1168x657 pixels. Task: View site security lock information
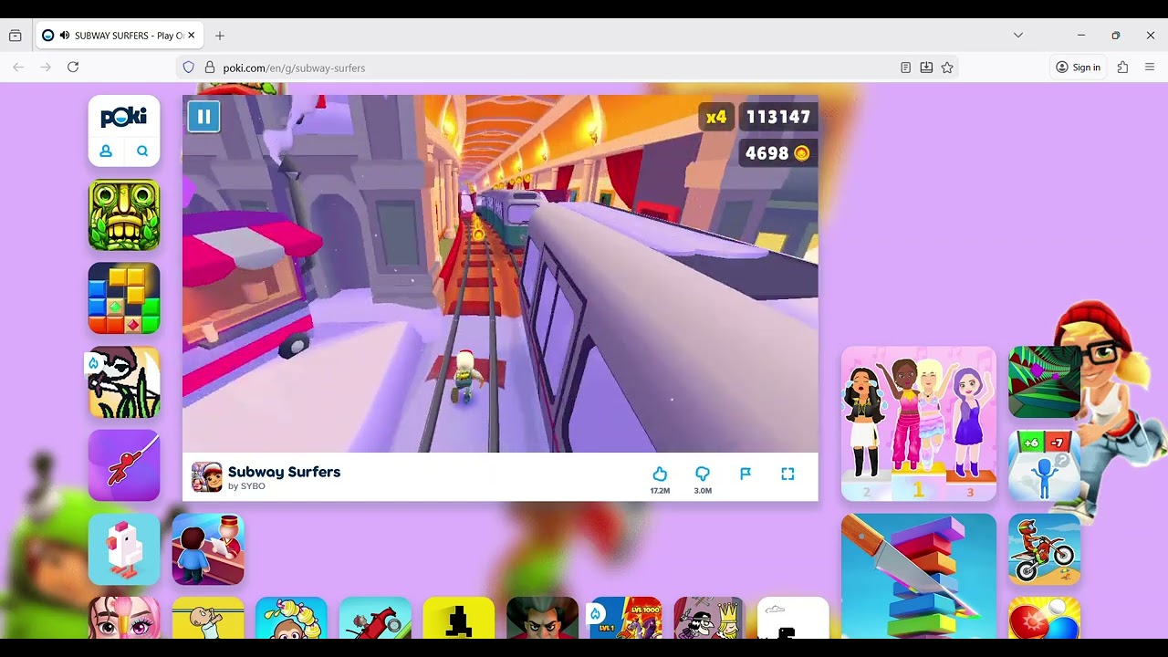pyautogui.click(x=209, y=68)
